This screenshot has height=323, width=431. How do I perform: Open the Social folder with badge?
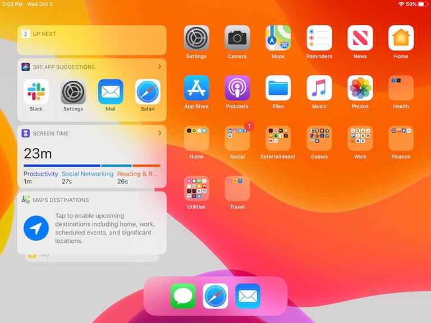tap(237, 138)
